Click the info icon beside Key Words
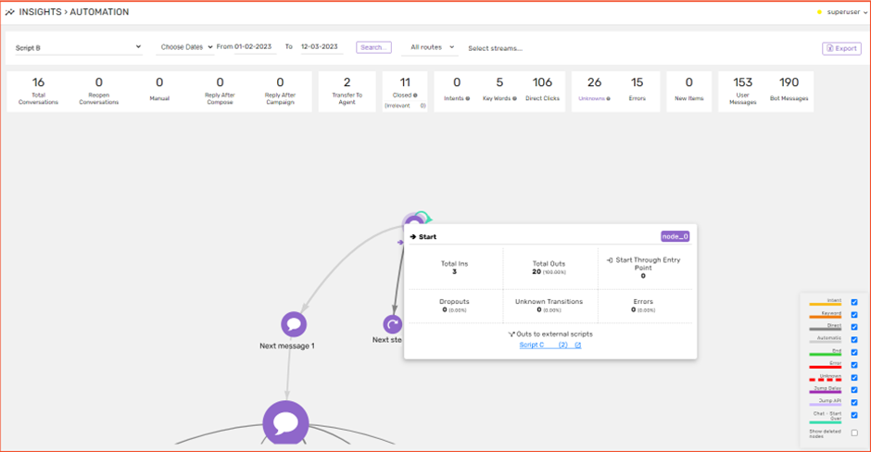This screenshot has height=452, width=871. (514, 99)
